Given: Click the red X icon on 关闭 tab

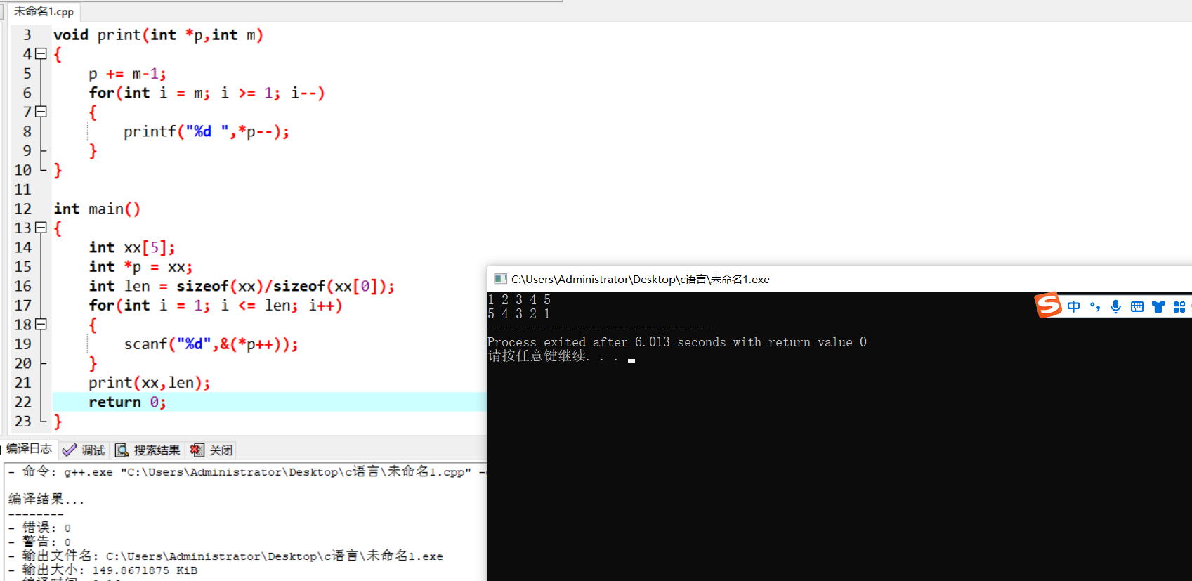Looking at the screenshot, I should coord(197,450).
